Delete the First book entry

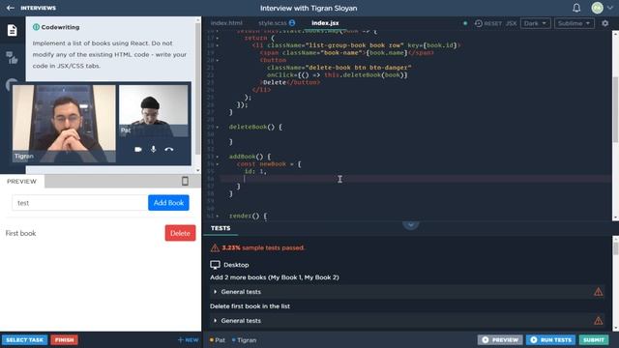180,233
